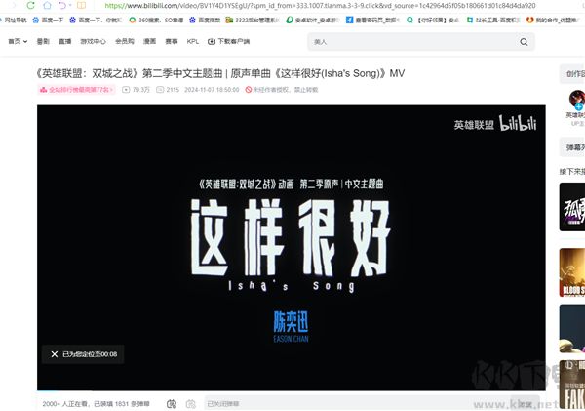Open the first 百度一下 bookmark
The width and height of the screenshot is (585, 411).
[48, 21]
